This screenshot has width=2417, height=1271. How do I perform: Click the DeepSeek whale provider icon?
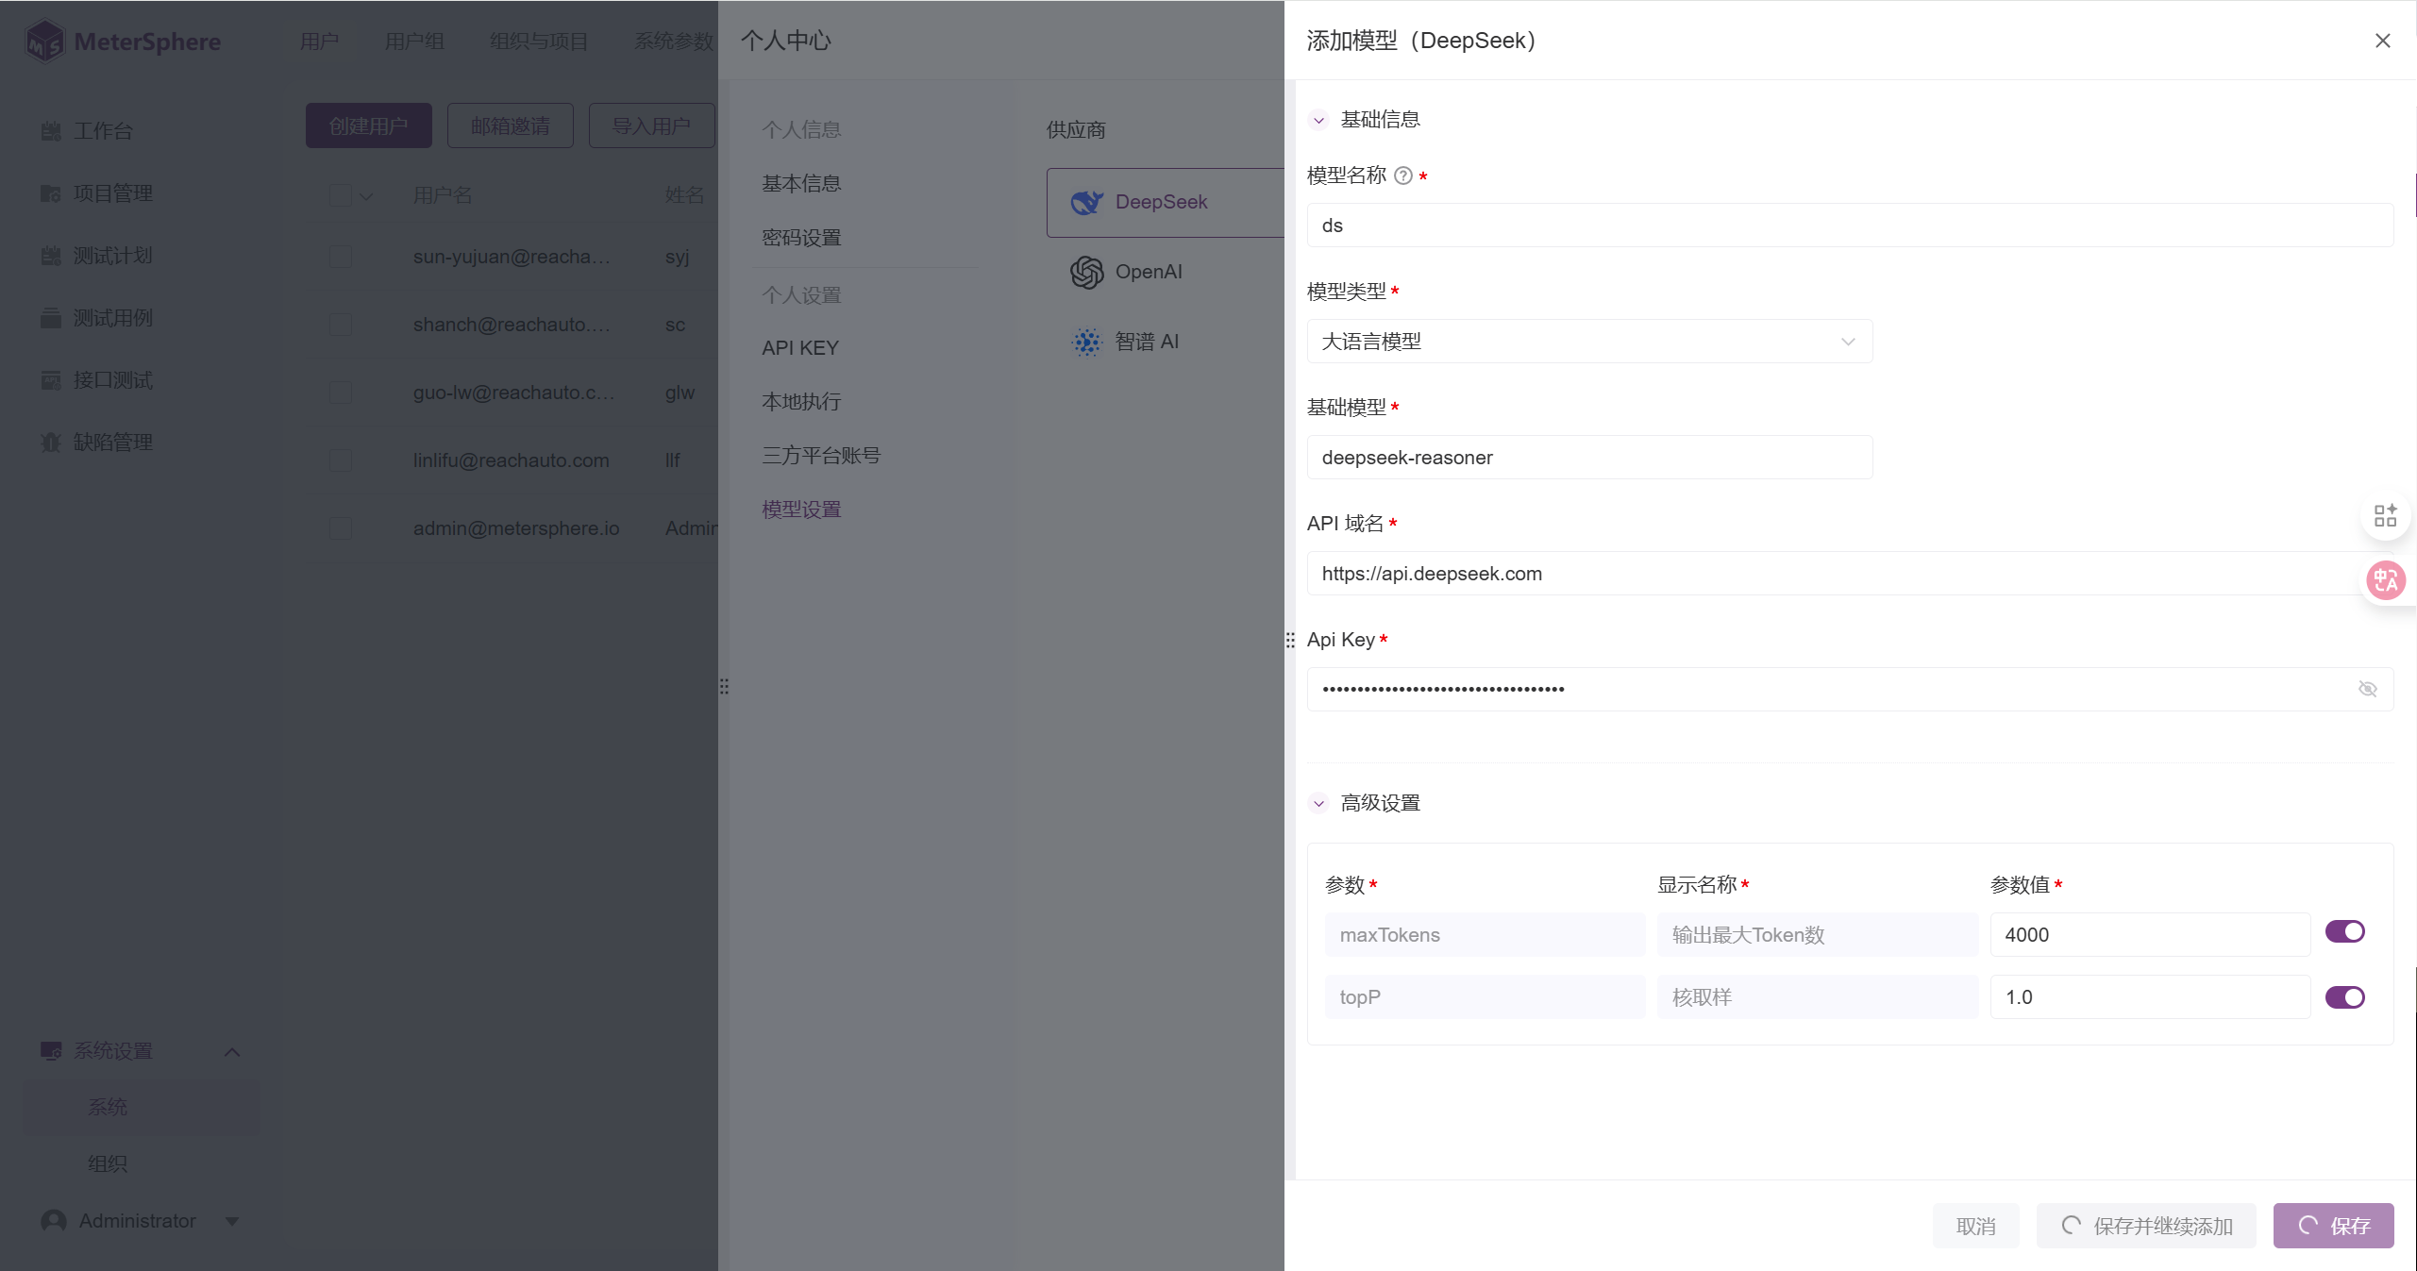click(x=1086, y=202)
